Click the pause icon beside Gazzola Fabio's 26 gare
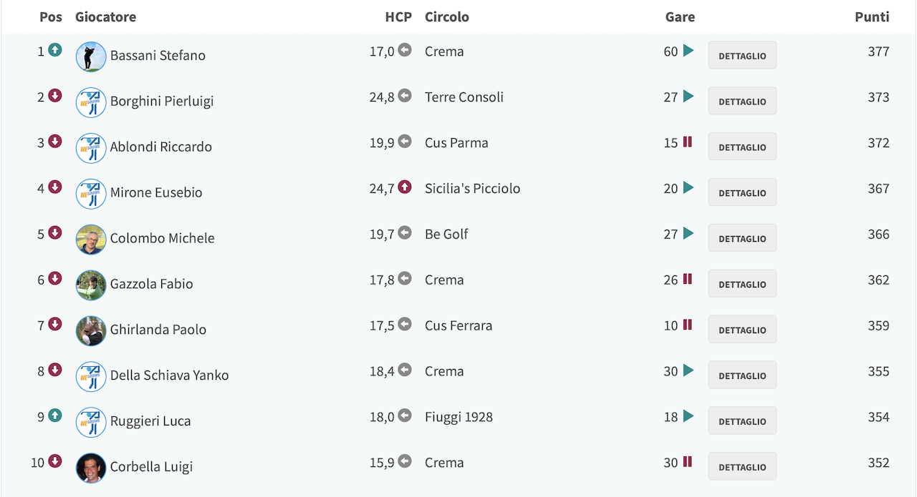The width and height of the screenshot is (917, 497). 688,279
